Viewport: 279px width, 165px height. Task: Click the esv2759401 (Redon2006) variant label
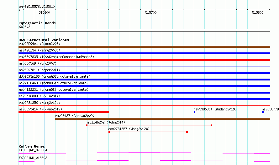[39, 44]
